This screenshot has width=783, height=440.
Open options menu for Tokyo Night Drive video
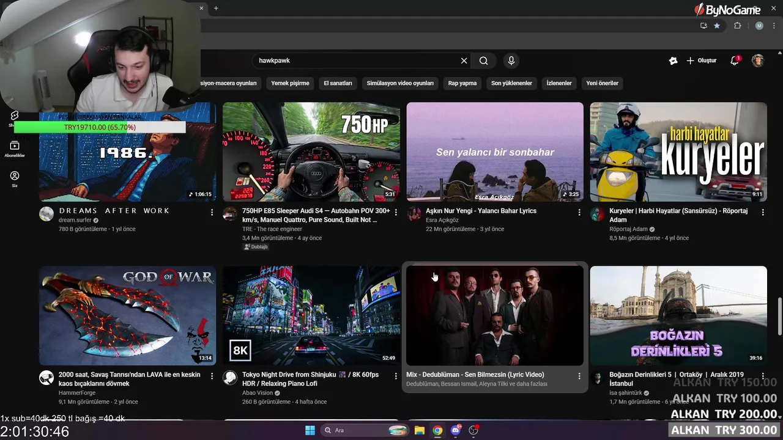coord(396,376)
